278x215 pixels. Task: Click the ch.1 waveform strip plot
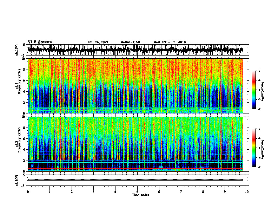pyautogui.click(x=137, y=50)
